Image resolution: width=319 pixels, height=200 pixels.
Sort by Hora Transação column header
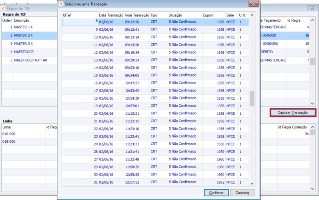point(137,15)
